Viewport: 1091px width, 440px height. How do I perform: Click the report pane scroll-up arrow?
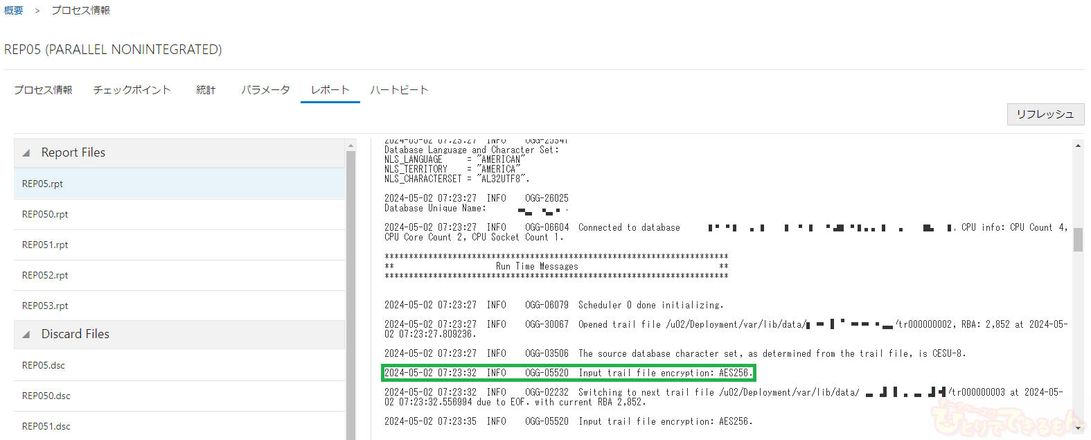(1078, 146)
